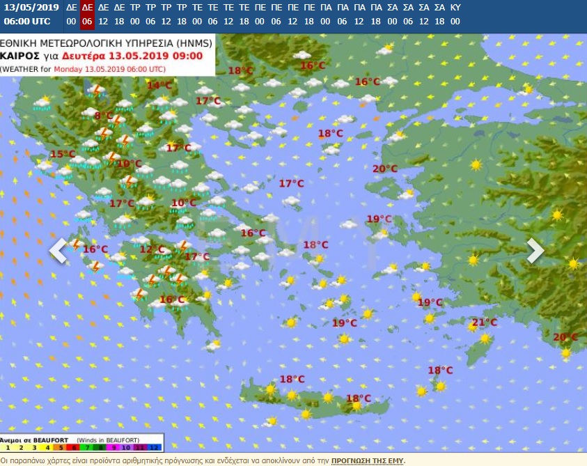Choose the ΠΕ 12 time step
This screenshot has width=587, height=466.
292,15
